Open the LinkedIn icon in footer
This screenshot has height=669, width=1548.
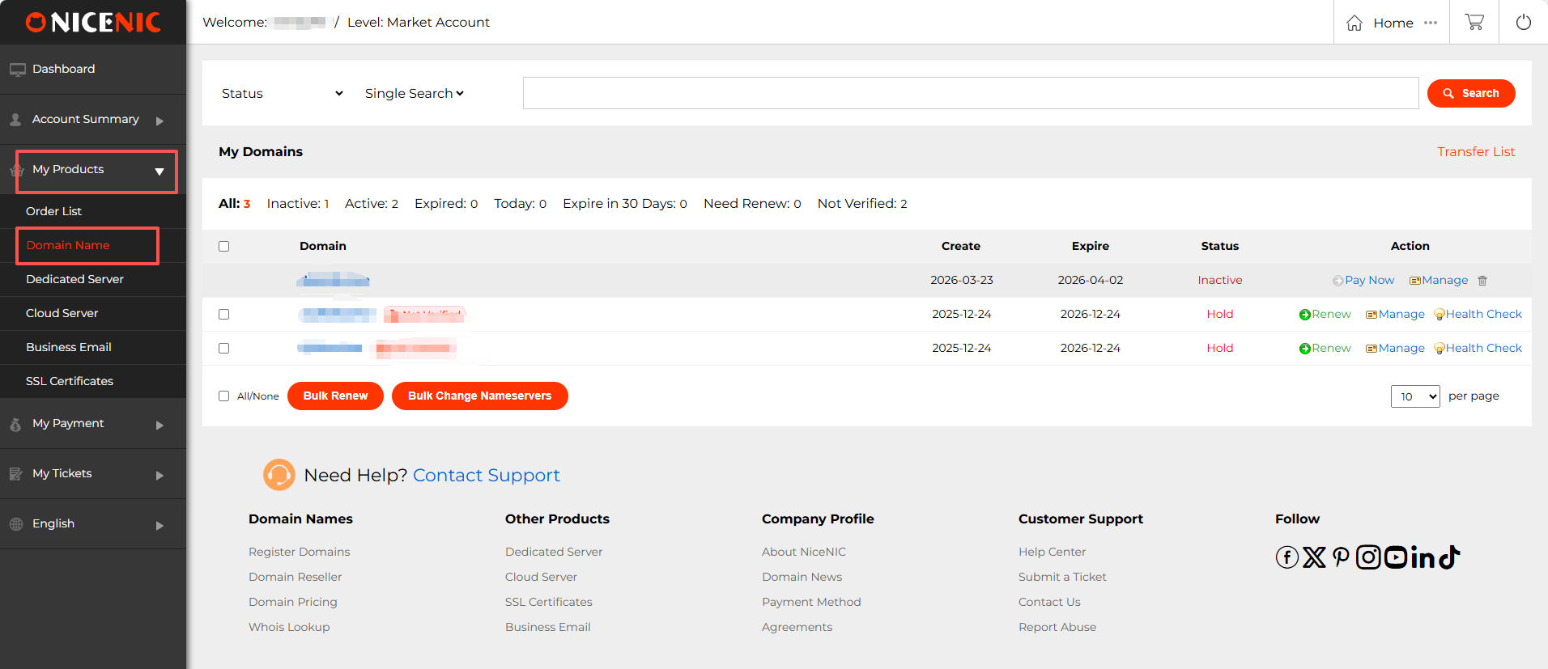click(1423, 557)
